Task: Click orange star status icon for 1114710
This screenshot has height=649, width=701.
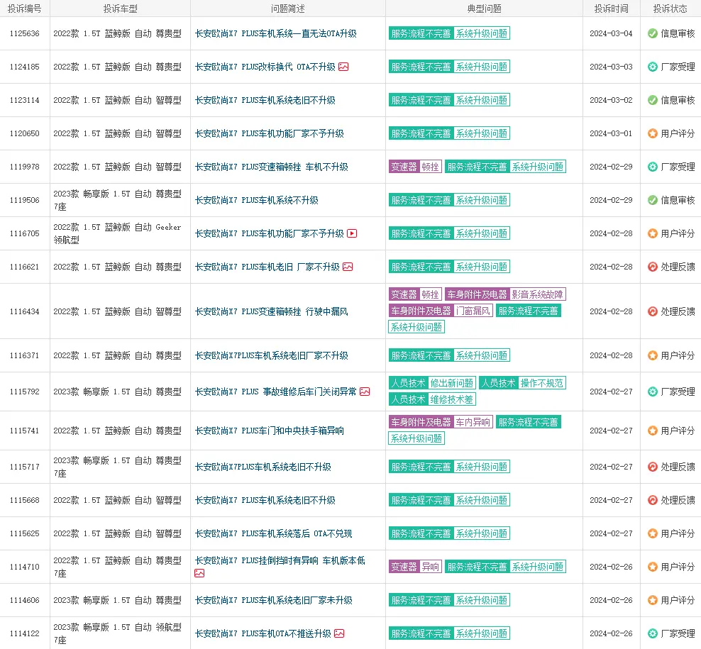Action: pos(653,567)
